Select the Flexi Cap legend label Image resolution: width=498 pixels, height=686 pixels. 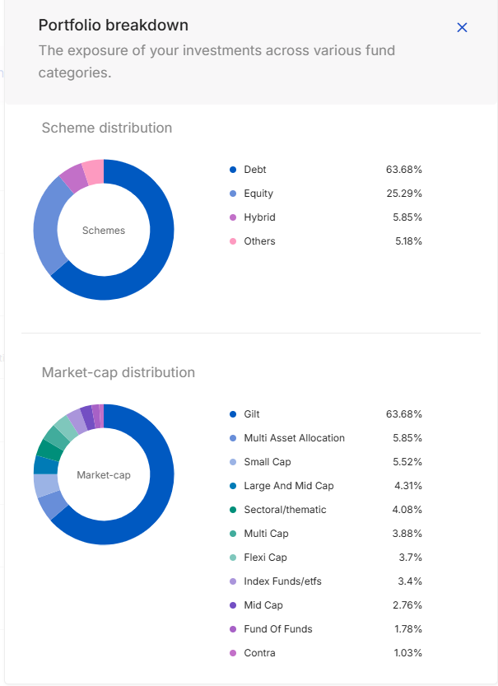click(x=265, y=558)
